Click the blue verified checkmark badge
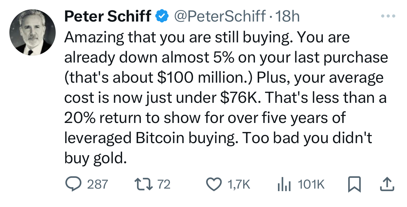Image resolution: width=407 pixels, height=207 pixels. (161, 15)
